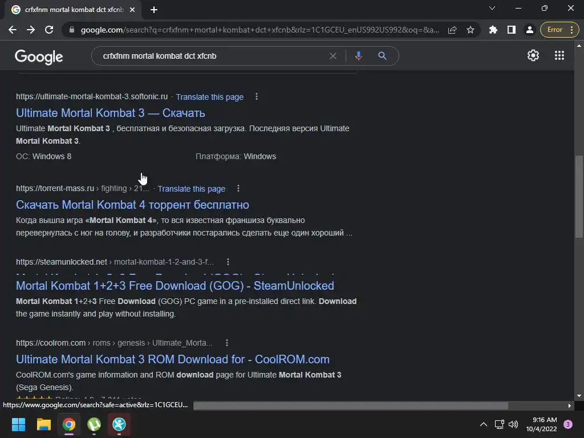Image resolution: width=584 pixels, height=438 pixels.
Task: Toggle the Chrome side panel
Action: click(512, 30)
